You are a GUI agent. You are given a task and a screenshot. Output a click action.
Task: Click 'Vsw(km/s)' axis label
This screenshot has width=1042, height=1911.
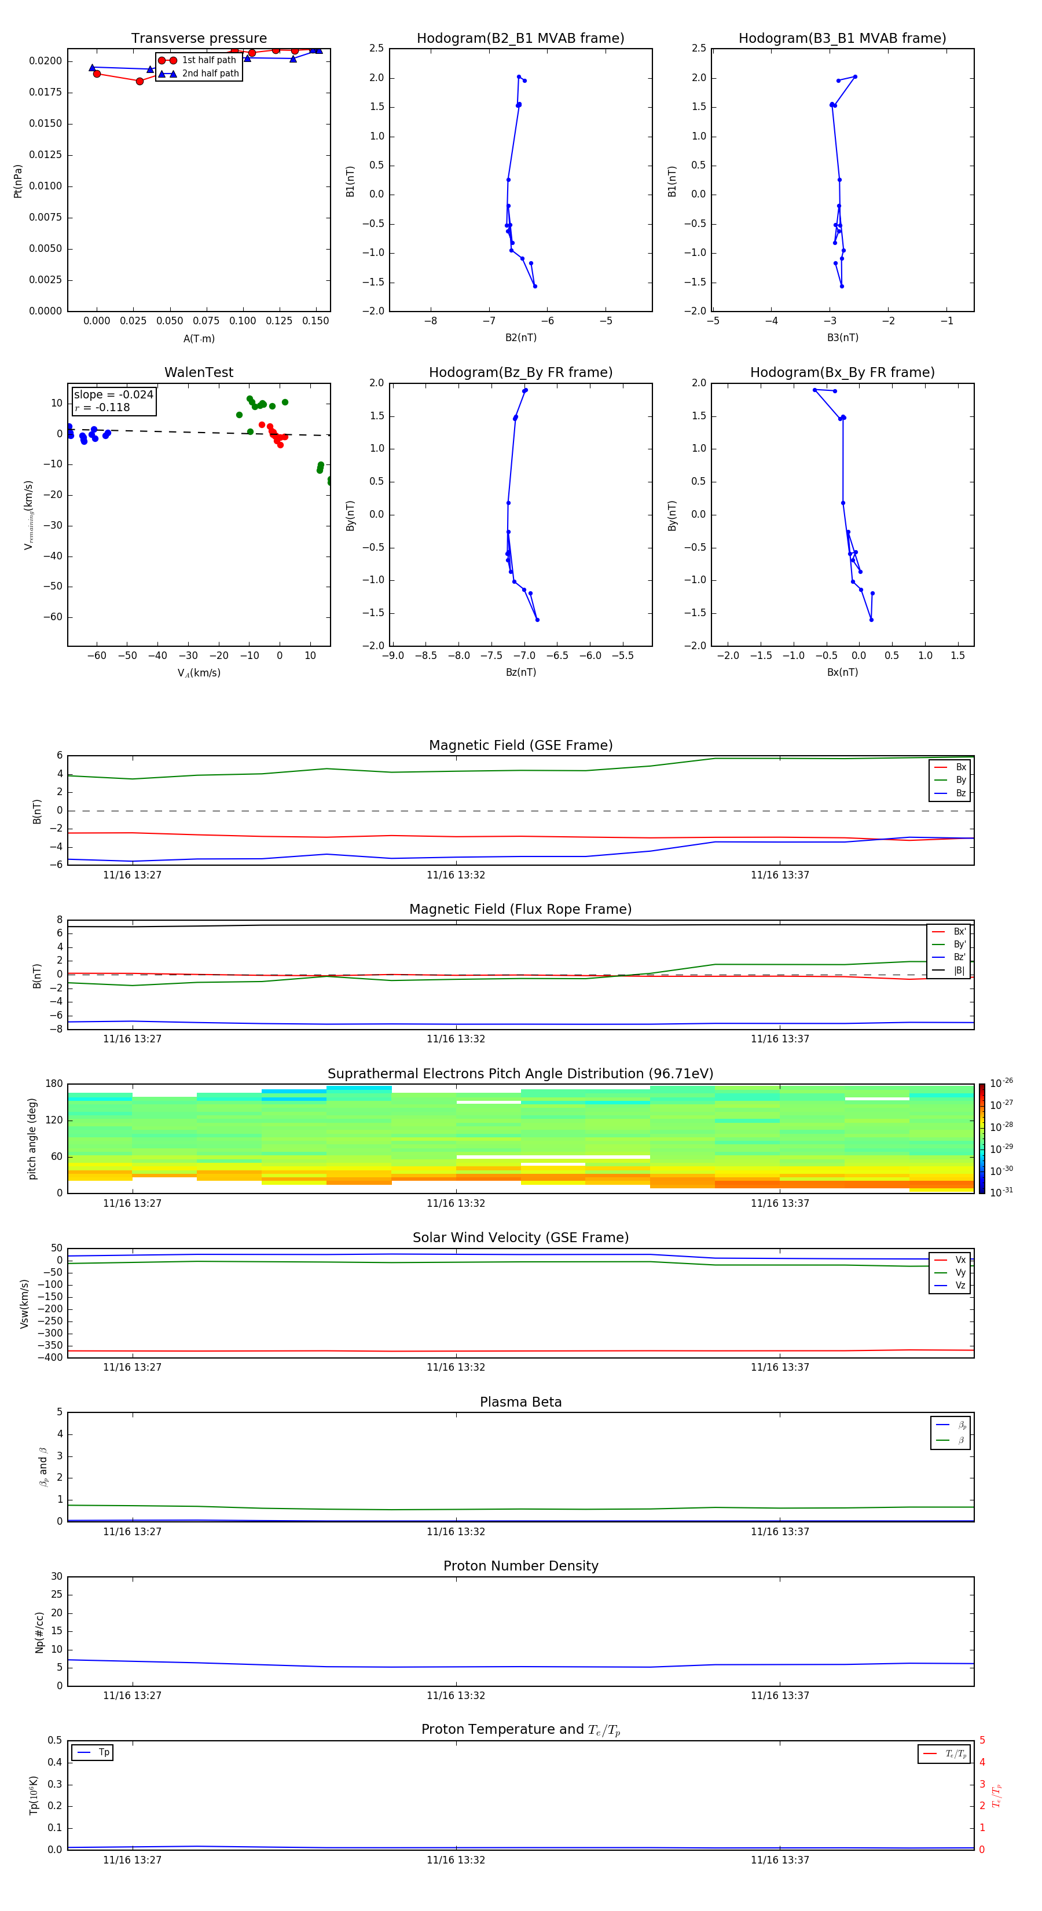[x=24, y=1303]
